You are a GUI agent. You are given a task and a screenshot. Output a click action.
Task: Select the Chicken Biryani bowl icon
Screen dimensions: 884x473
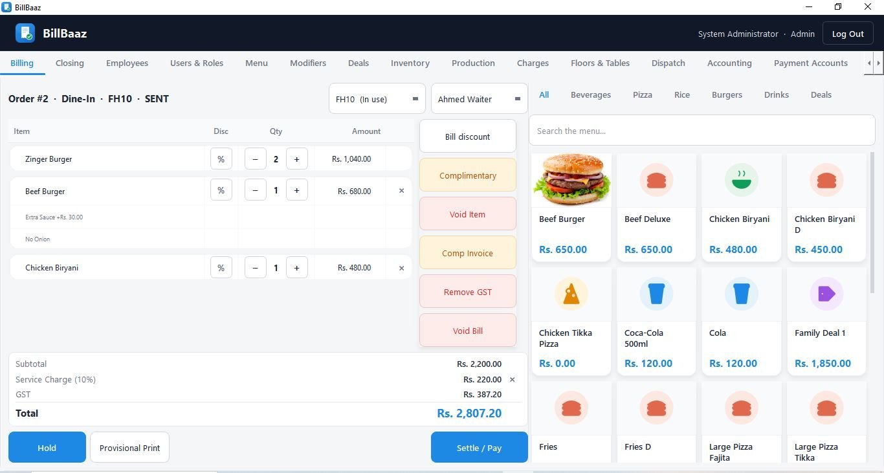[741, 180]
